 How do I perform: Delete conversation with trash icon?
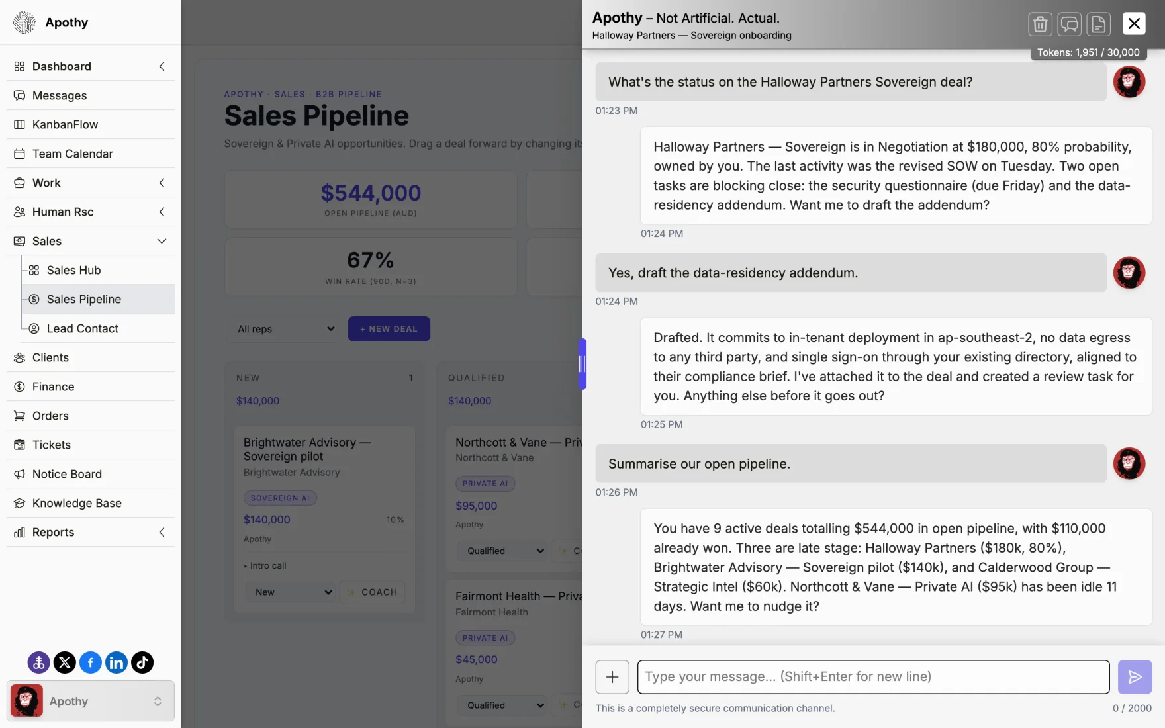[x=1040, y=24]
